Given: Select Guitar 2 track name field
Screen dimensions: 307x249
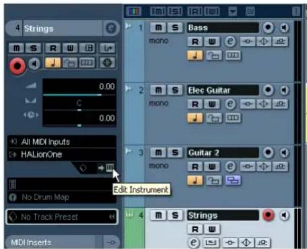Looking at the screenshot, I should [223, 152].
